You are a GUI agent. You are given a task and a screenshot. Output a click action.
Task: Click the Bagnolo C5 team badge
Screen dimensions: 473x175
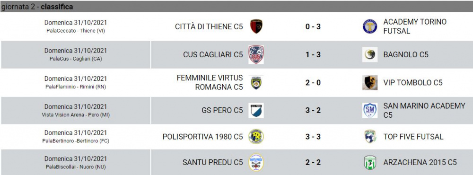click(370, 54)
